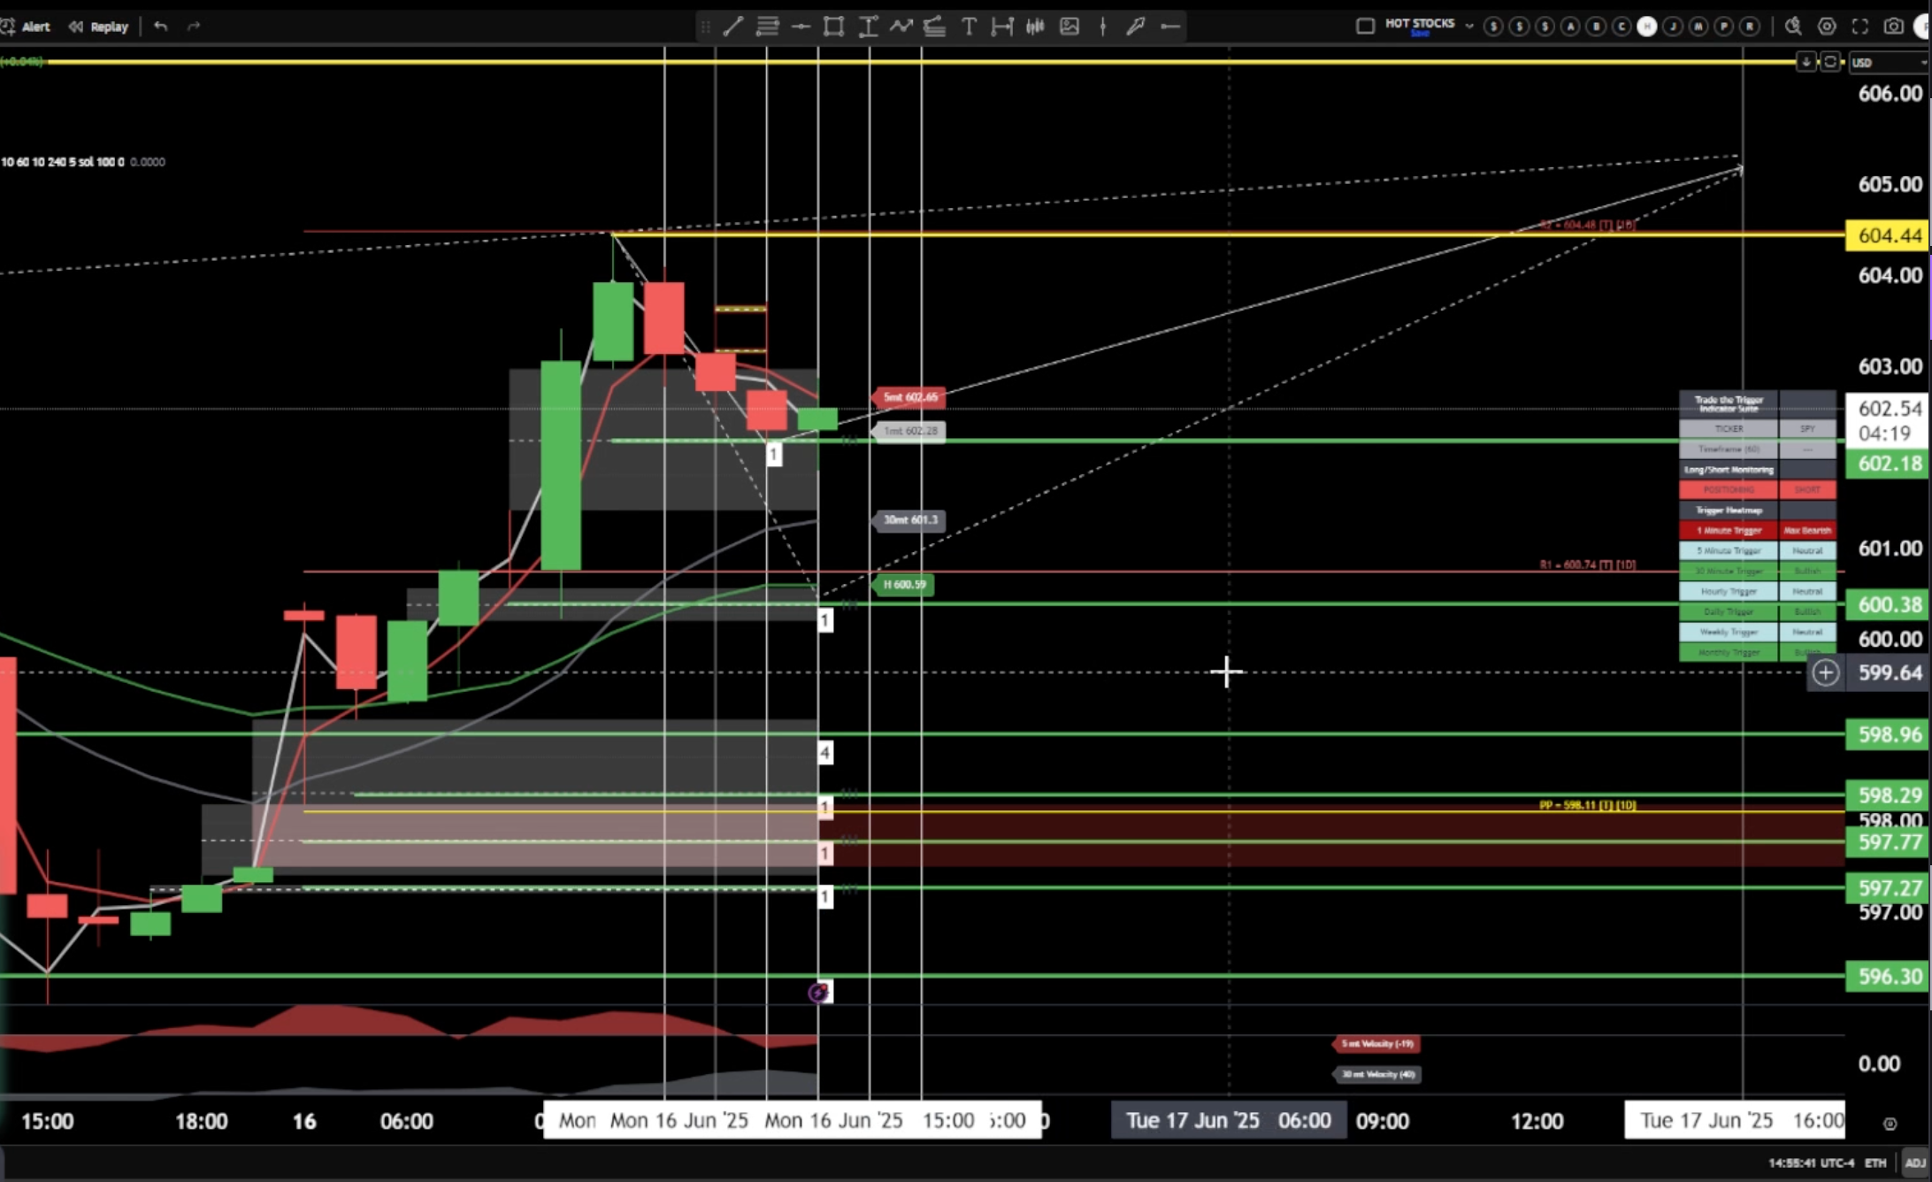
Task: Click the refresh-style button beside USD
Action: tap(1829, 62)
